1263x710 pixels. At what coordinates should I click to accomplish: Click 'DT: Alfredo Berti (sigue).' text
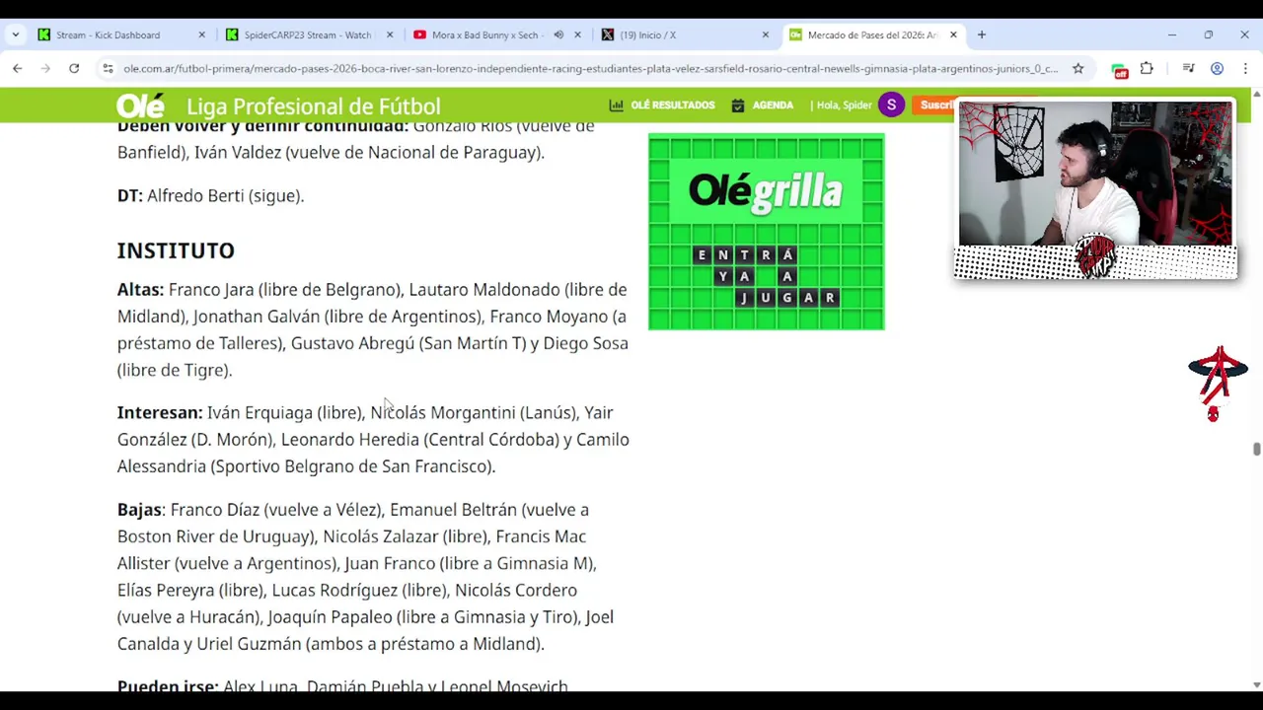pos(210,195)
